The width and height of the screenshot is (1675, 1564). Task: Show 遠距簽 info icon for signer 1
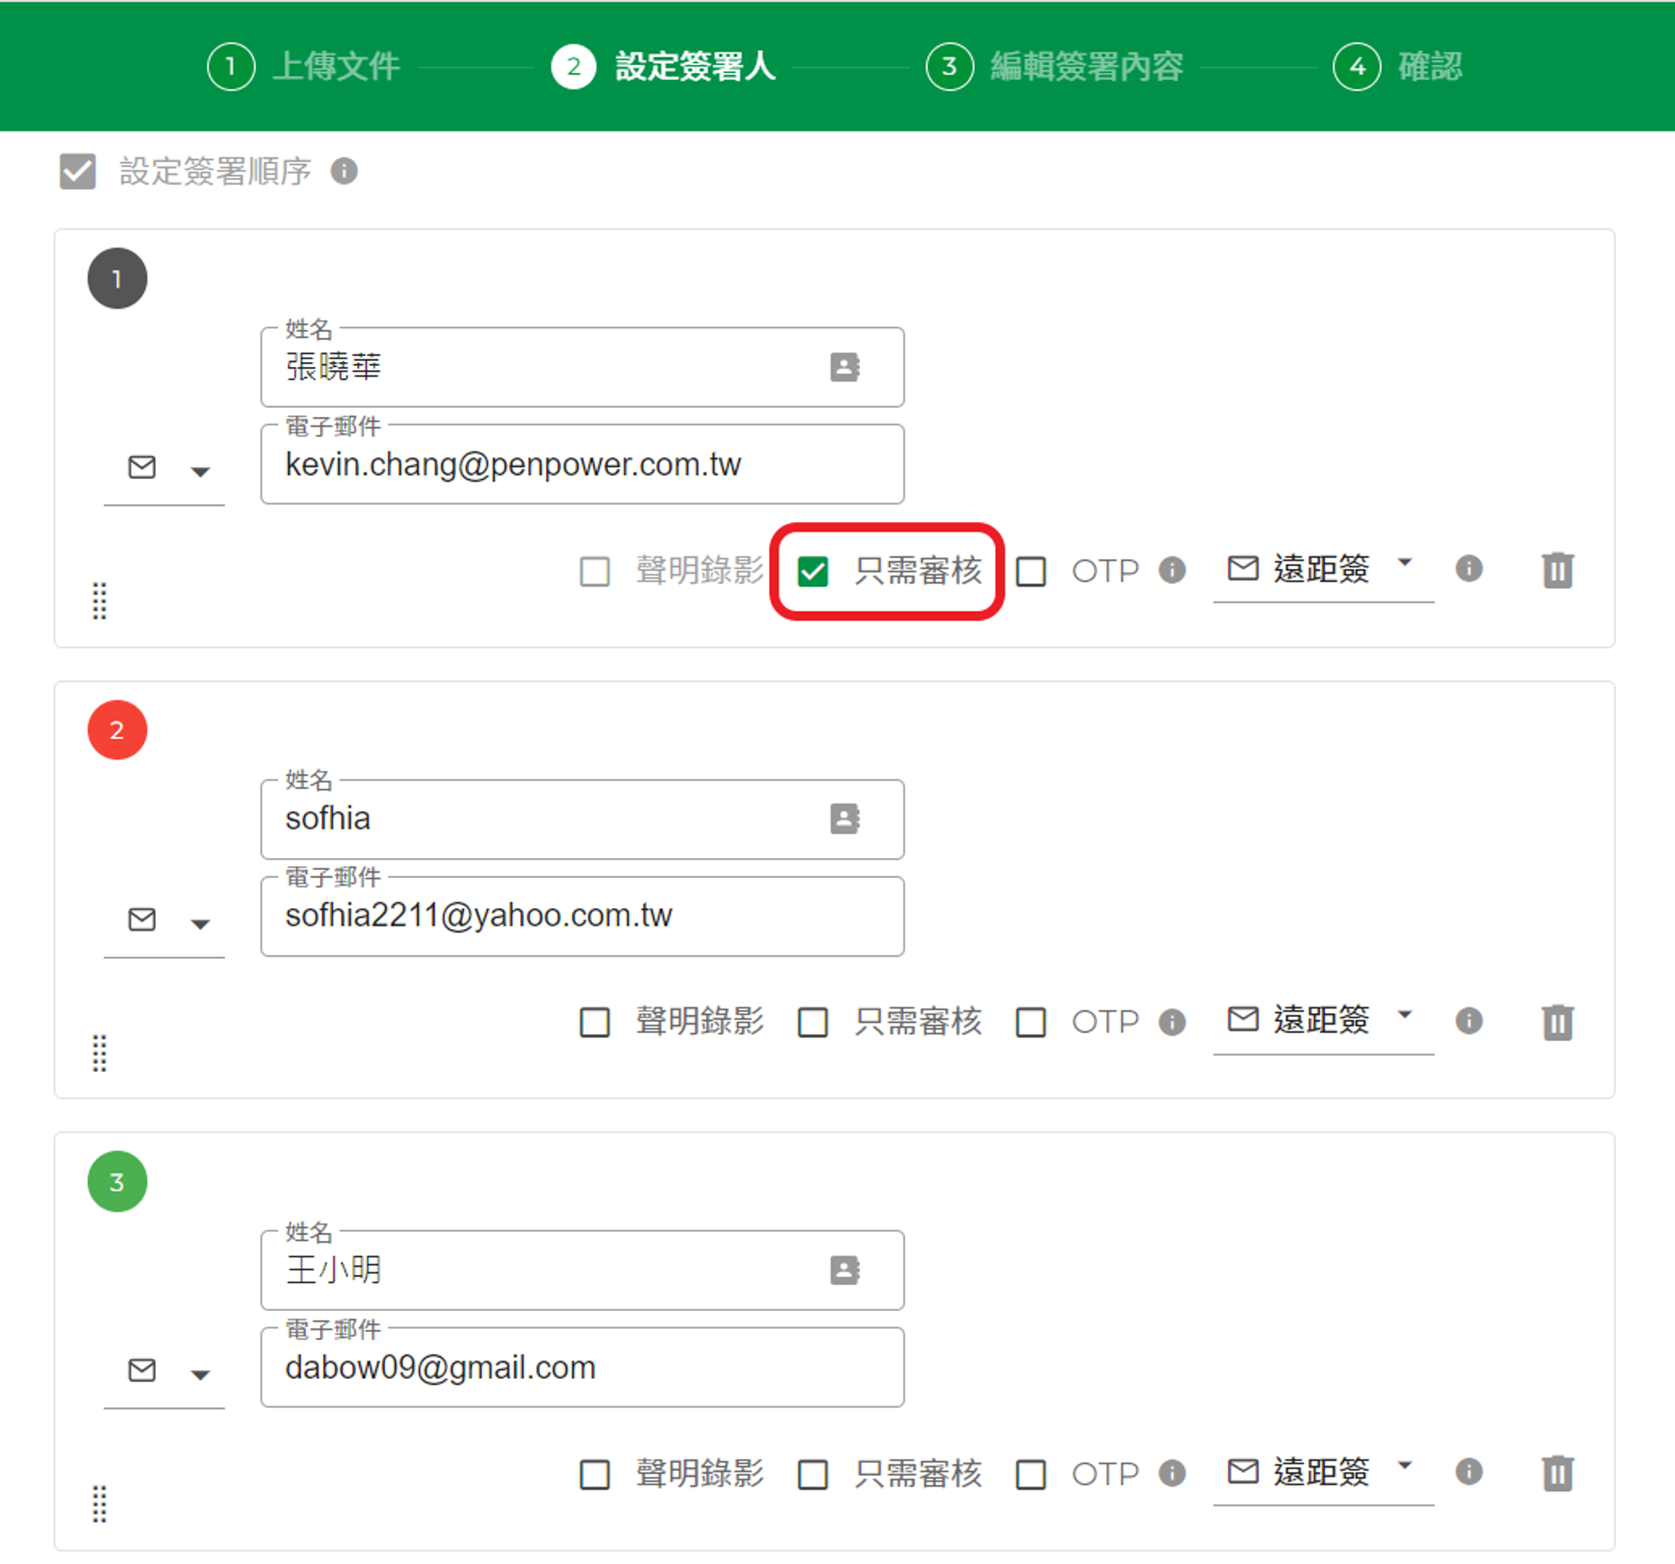1469,569
